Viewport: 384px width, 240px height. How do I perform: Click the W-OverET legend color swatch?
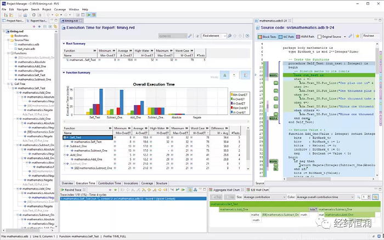coord(231,112)
